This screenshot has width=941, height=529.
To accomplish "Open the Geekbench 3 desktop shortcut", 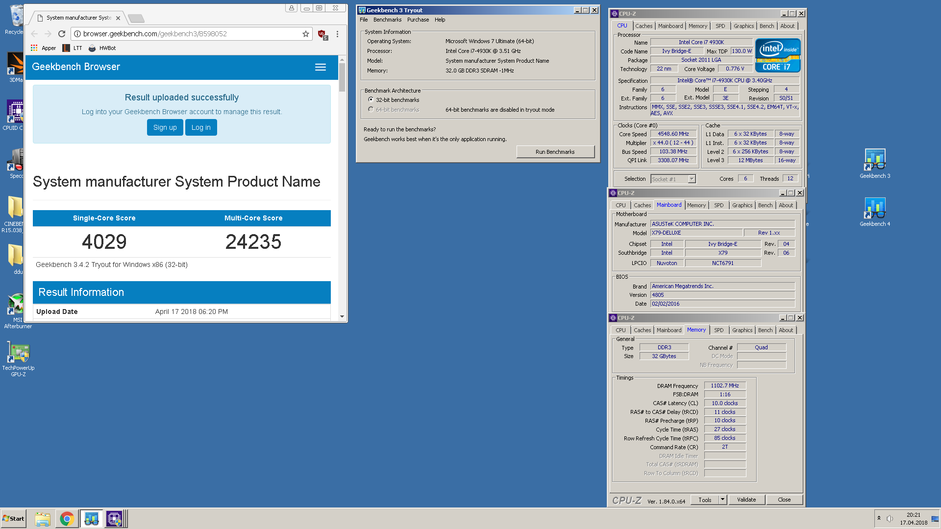I will click(875, 163).
